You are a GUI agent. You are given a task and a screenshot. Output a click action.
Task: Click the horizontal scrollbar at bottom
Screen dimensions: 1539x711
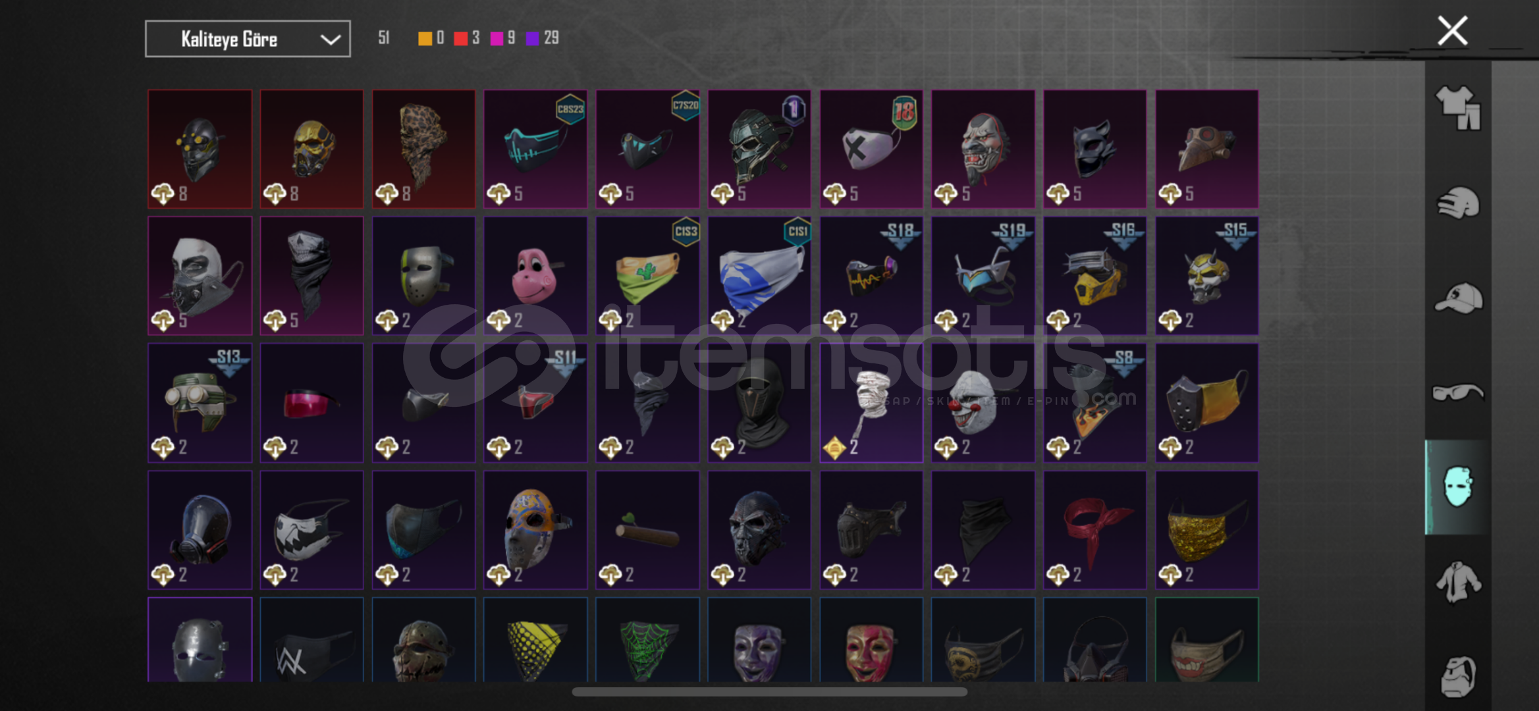[769, 692]
